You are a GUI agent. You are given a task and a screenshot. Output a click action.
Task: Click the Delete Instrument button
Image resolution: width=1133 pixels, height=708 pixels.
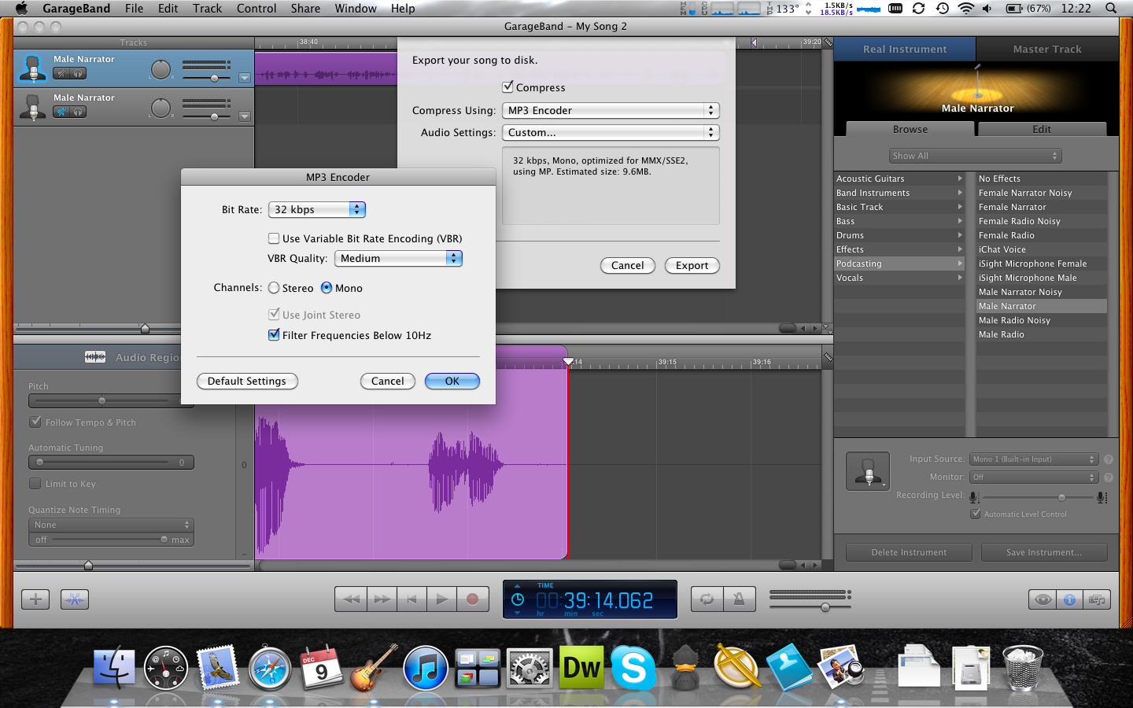tap(909, 552)
